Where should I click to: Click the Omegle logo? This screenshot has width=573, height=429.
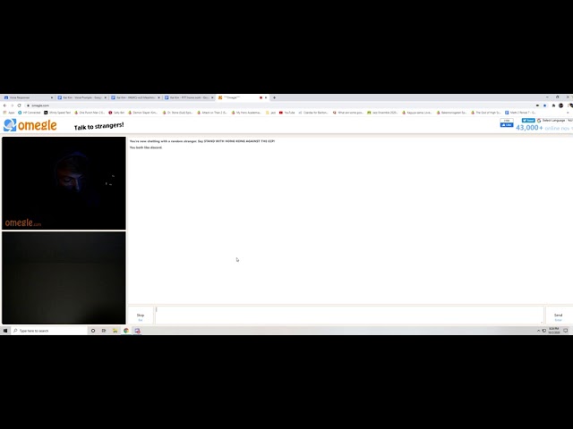coord(30,125)
